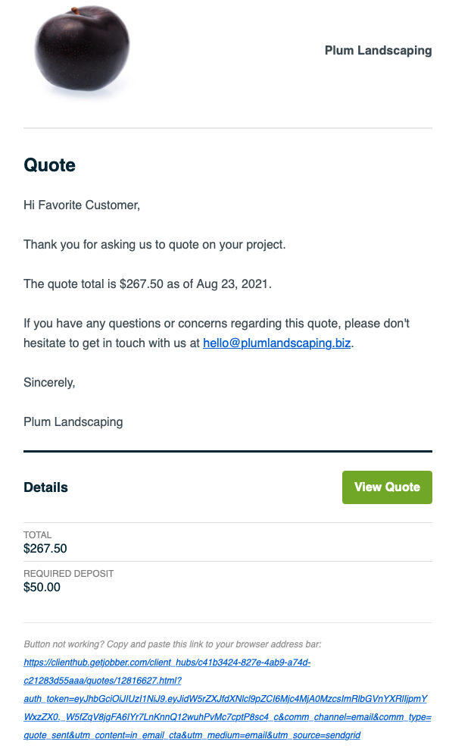This screenshot has width=474, height=755.
Task: Click the TOTAL label in Details
Action: [x=38, y=535]
